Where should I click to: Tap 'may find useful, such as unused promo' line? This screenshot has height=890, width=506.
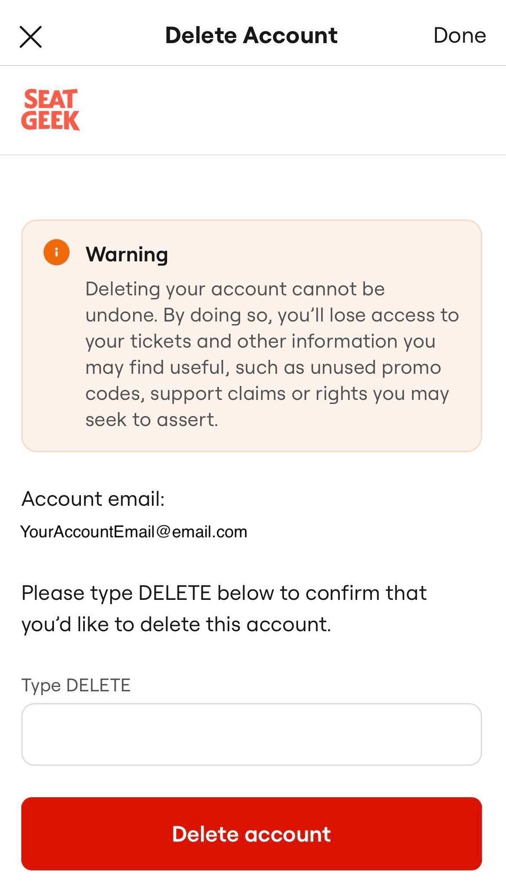(x=263, y=368)
